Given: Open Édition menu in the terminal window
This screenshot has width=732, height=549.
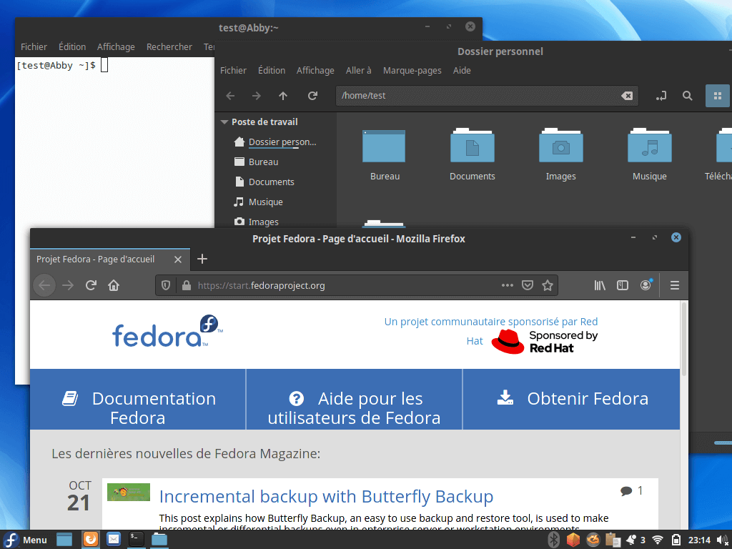Looking at the screenshot, I should pyautogui.click(x=72, y=46).
